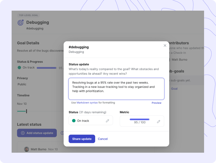This screenshot has height=163, width=216.
Task: Close the #debugging status dialog
Action: point(165,45)
